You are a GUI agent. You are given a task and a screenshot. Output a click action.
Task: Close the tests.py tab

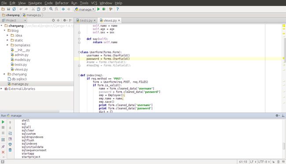click(x=95, y=20)
